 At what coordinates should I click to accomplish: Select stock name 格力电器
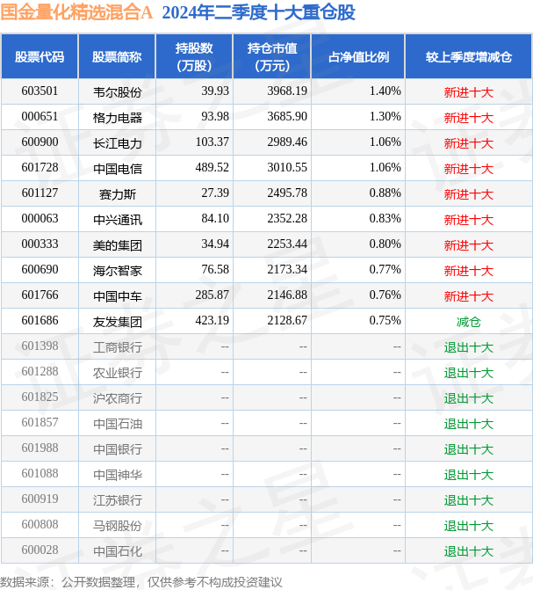point(118,118)
